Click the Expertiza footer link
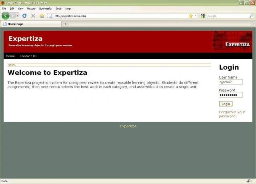Image resolution: width=256 pixels, height=184 pixels. (128, 126)
